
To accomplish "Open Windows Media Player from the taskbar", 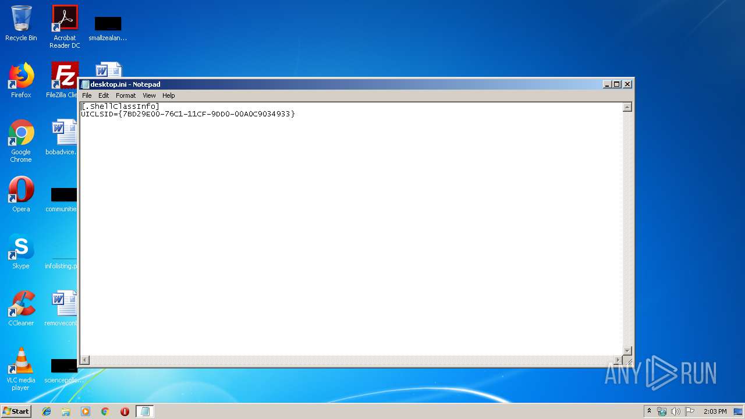I will pyautogui.click(x=86, y=411).
